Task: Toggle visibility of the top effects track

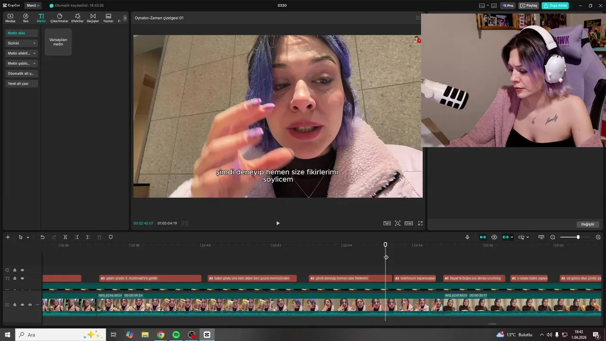Action: 22,270
